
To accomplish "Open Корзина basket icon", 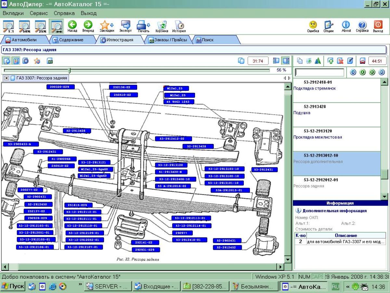I will tap(162, 25).
